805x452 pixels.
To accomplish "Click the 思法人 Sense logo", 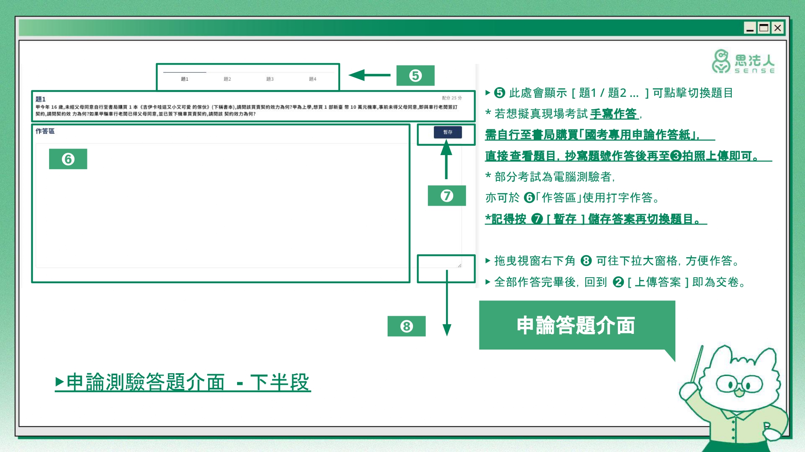I will [x=743, y=61].
